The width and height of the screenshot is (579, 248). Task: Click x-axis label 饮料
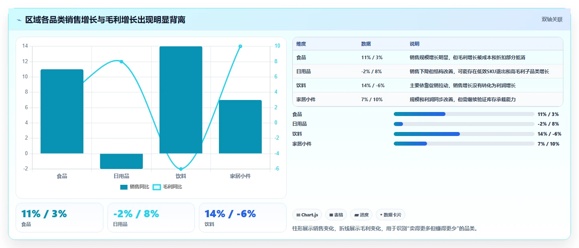click(181, 176)
